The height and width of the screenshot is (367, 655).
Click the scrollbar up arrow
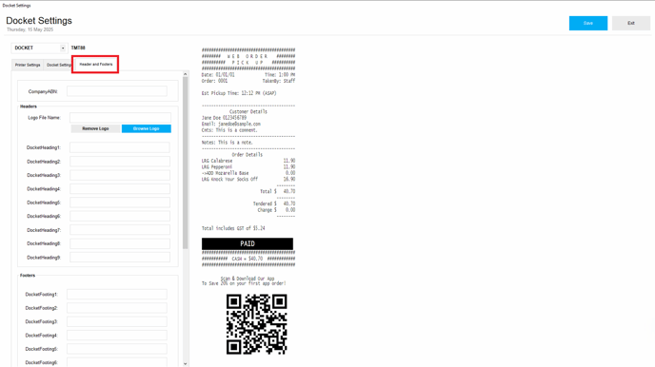(x=186, y=74)
